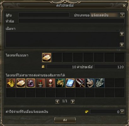This screenshot has height=126, width=129.
Task: Go to next inventory page arrow
Action: click(x=73, y=101)
